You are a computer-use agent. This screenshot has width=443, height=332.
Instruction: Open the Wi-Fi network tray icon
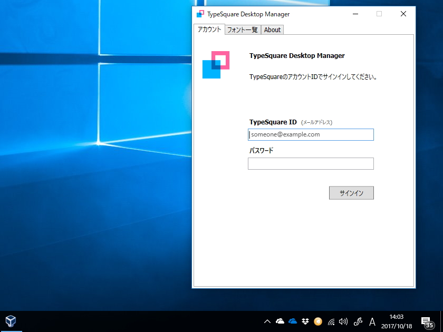331,321
